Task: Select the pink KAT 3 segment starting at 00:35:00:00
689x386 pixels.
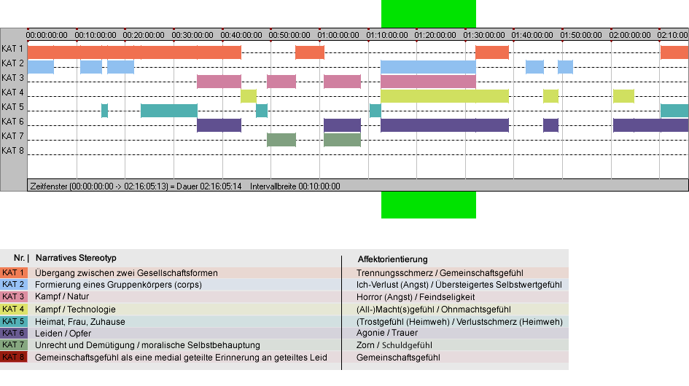Action: coord(219,82)
